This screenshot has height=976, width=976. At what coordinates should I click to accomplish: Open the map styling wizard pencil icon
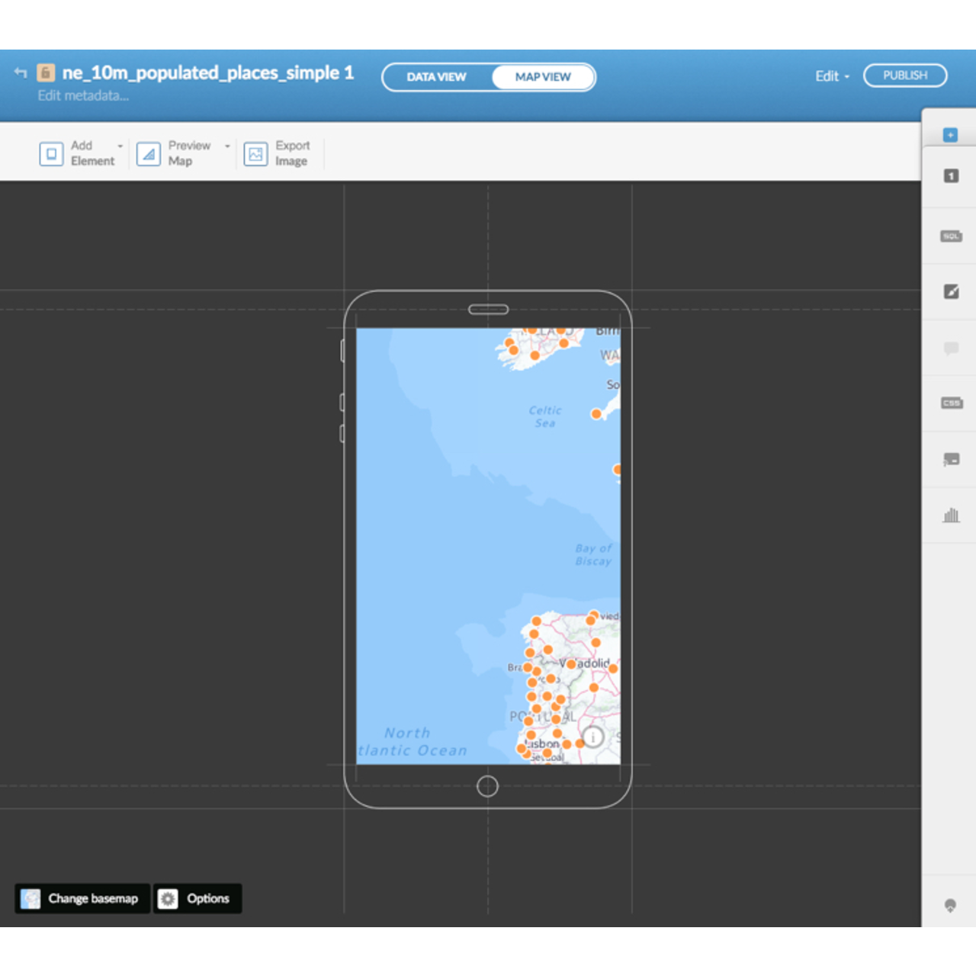click(x=950, y=291)
